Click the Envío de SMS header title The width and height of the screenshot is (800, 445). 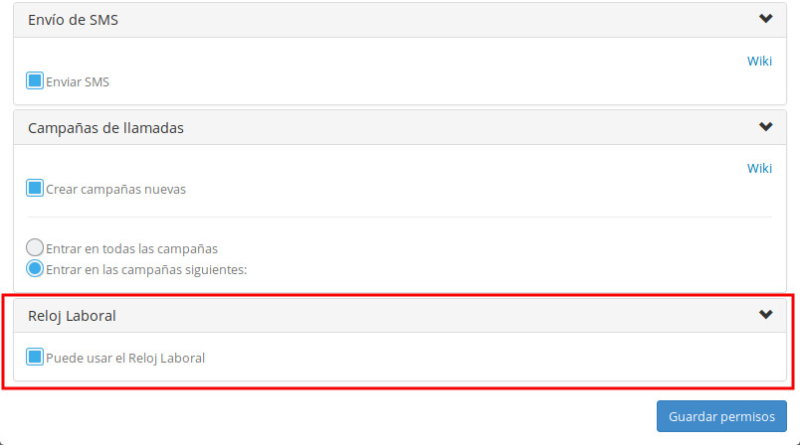[73, 20]
